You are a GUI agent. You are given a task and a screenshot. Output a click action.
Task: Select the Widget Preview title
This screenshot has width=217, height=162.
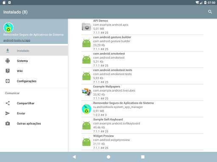tap(103, 136)
